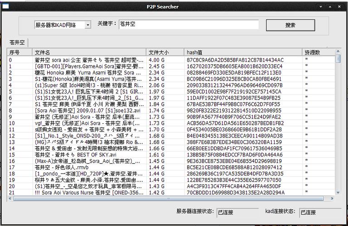Click the horizontal scrollbar right arrow
This screenshot has width=348, height=226.
[332, 198]
